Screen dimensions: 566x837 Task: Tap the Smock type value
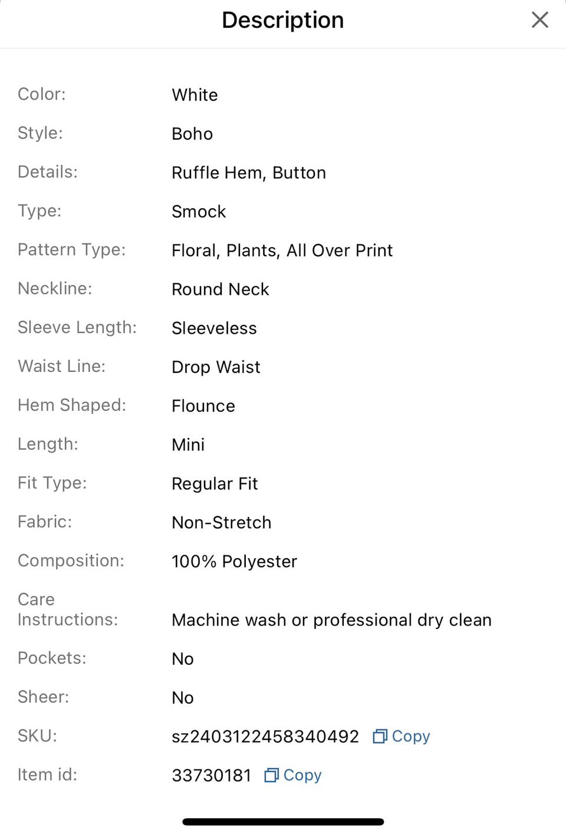[x=199, y=212]
